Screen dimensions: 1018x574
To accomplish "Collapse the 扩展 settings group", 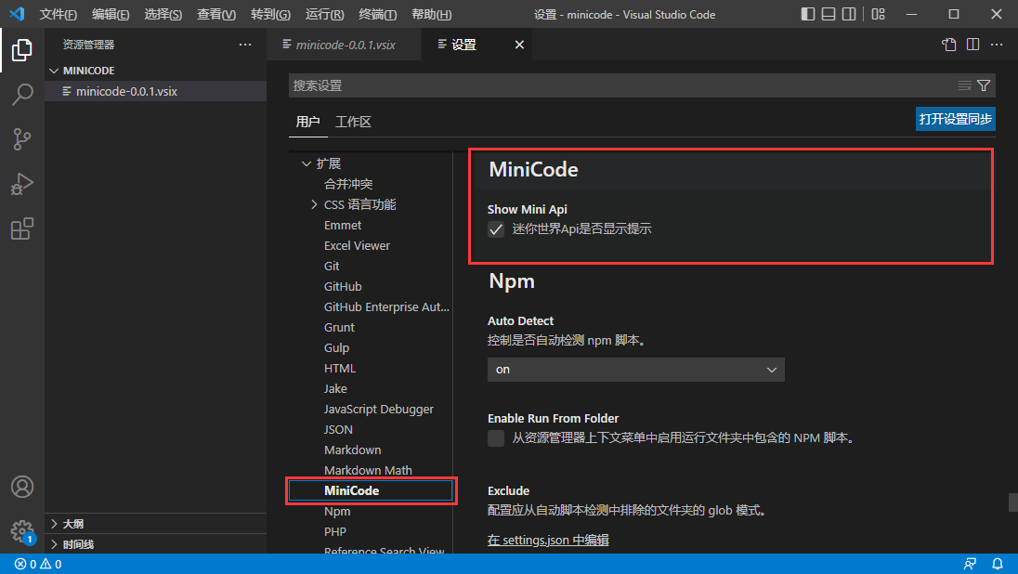I will point(307,163).
